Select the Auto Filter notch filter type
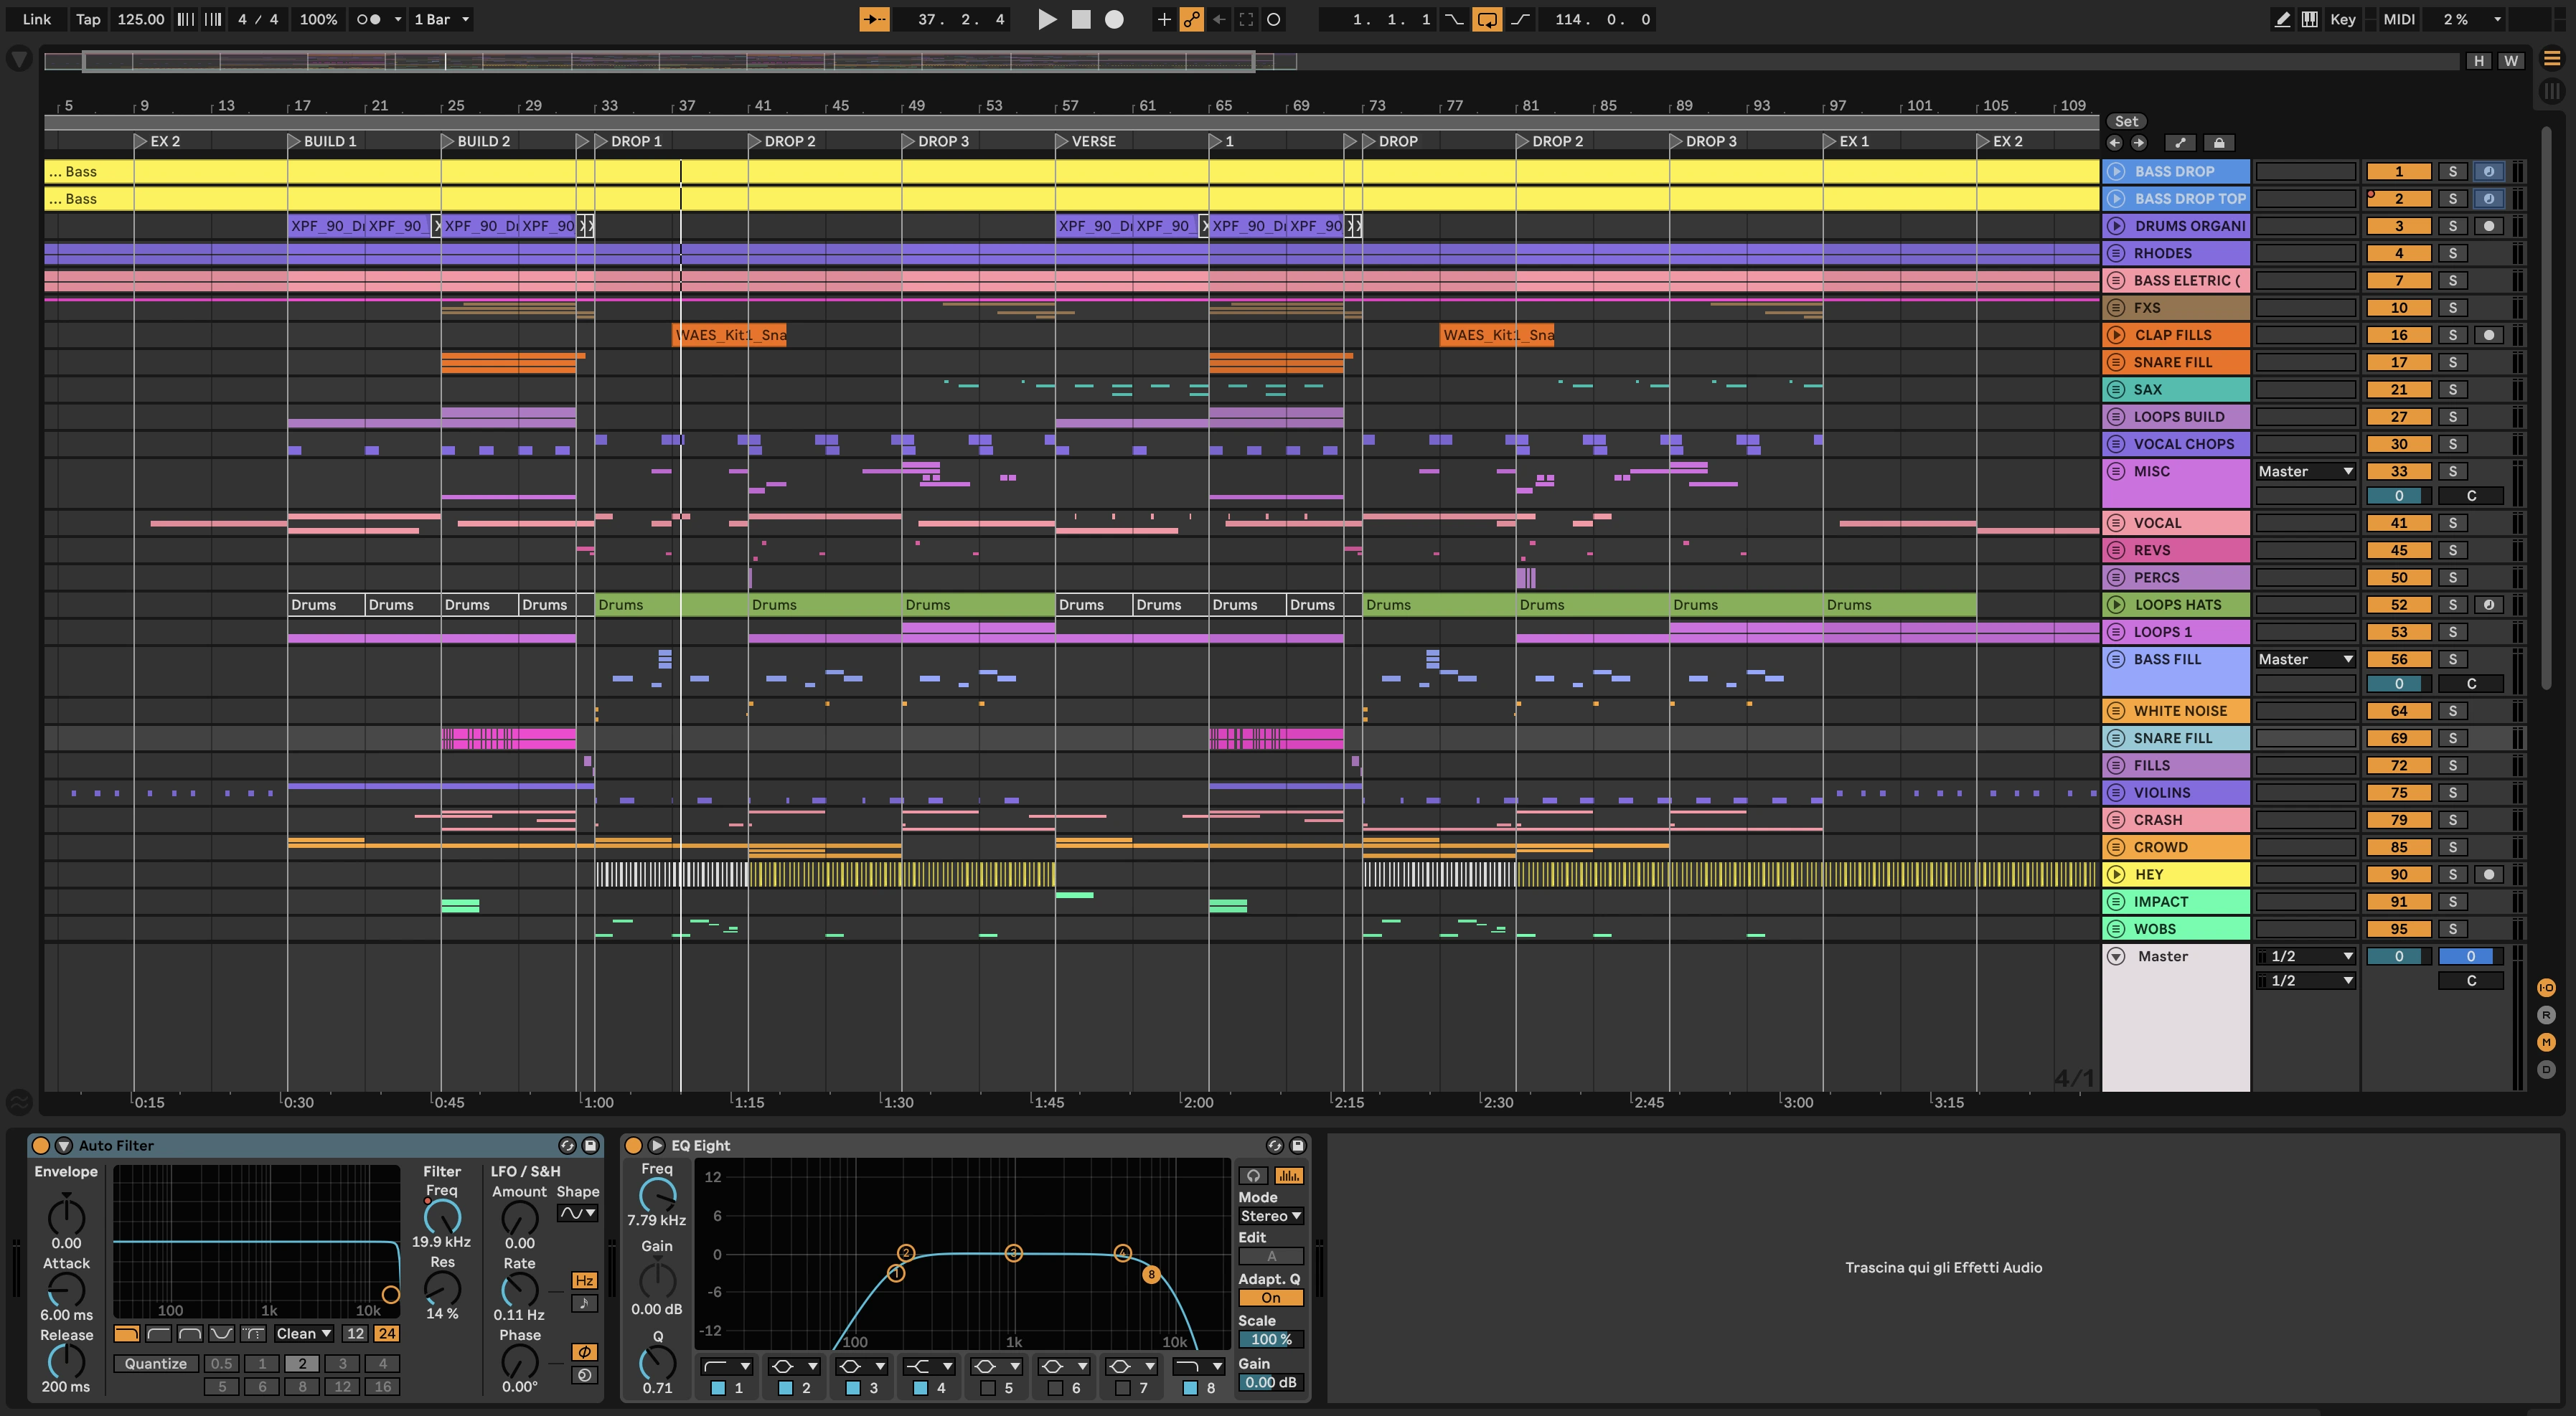The image size is (2576, 1416). tap(221, 1333)
